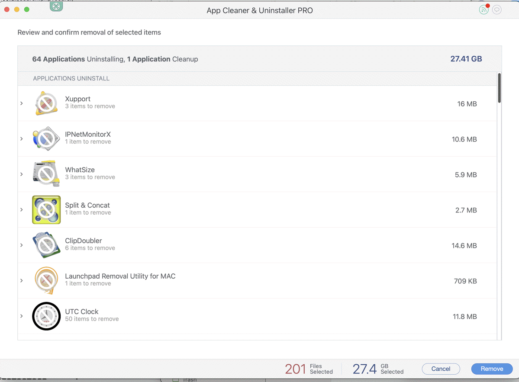This screenshot has width=519, height=382.
Task: Select the WhatSize name text
Action: [80, 170]
